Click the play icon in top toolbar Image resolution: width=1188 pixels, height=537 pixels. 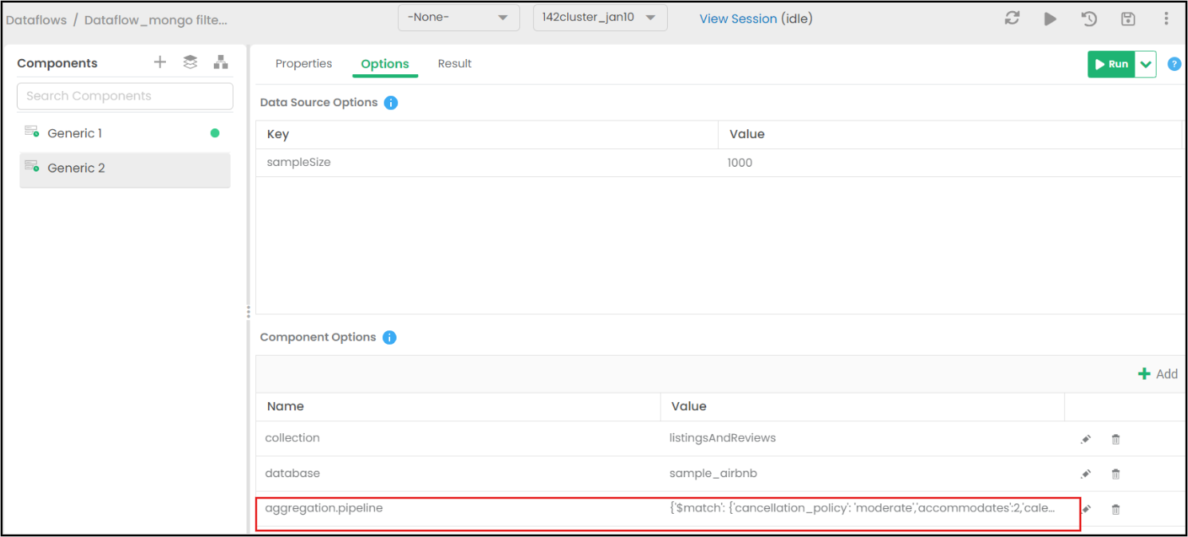click(x=1050, y=18)
